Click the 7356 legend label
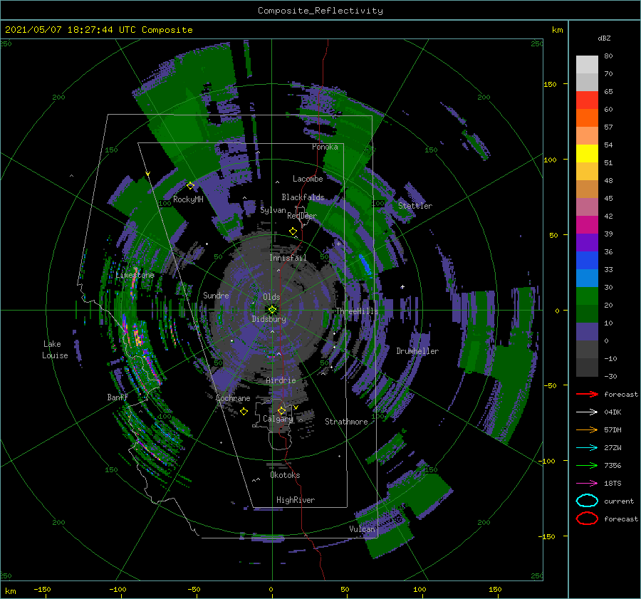This screenshot has width=641, height=599. point(613,465)
